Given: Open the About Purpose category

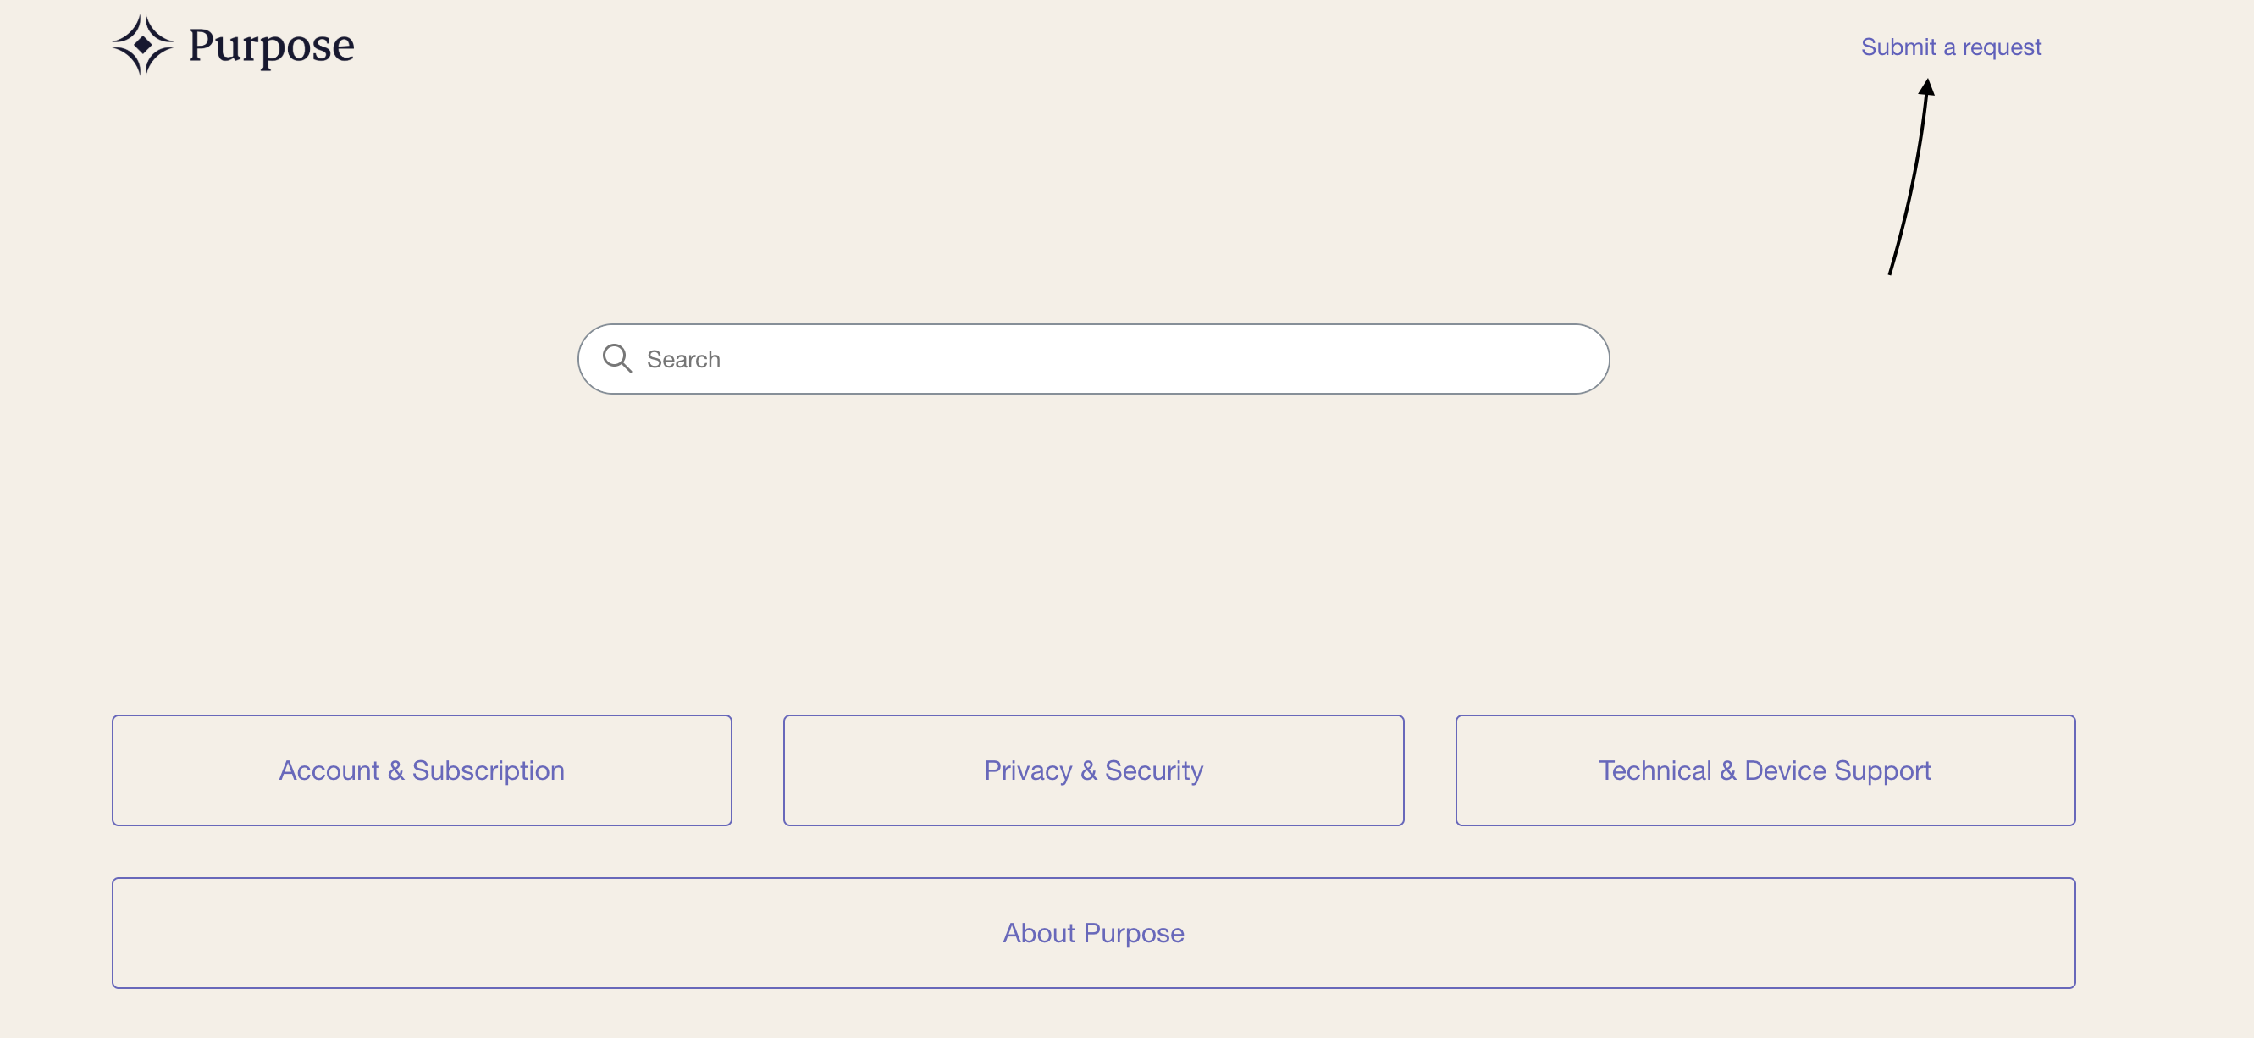Looking at the screenshot, I should point(1093,933).
